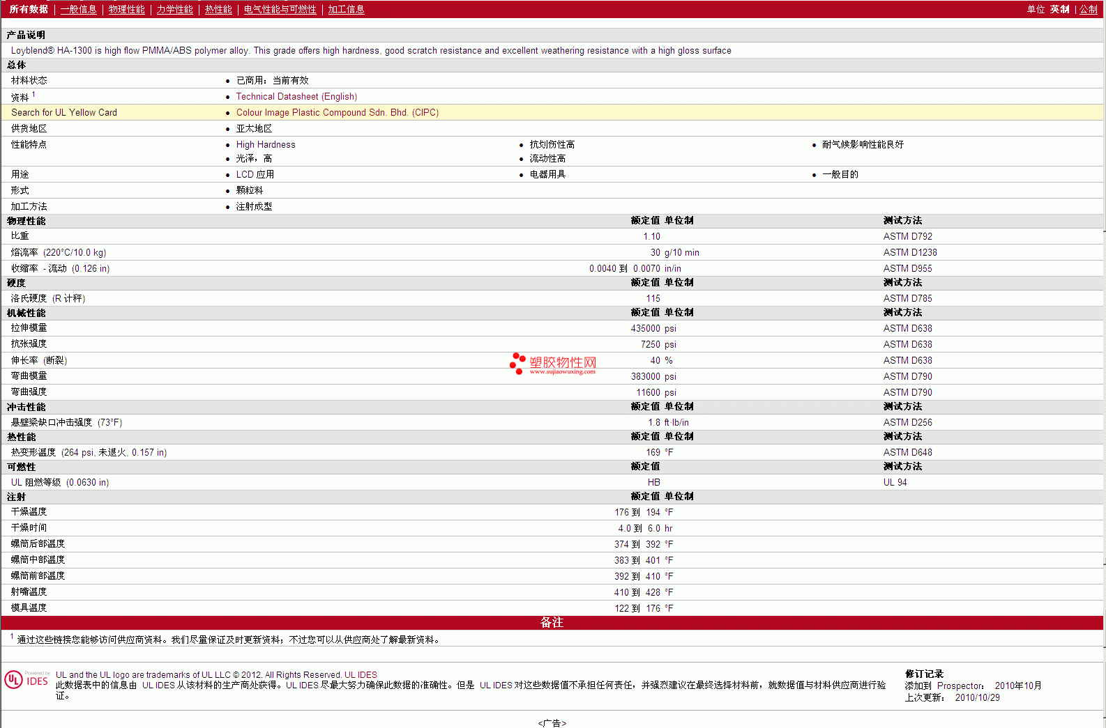1106x728 pixels.
Task: Go to the 热性能 tab
Action: pos(218,9)
